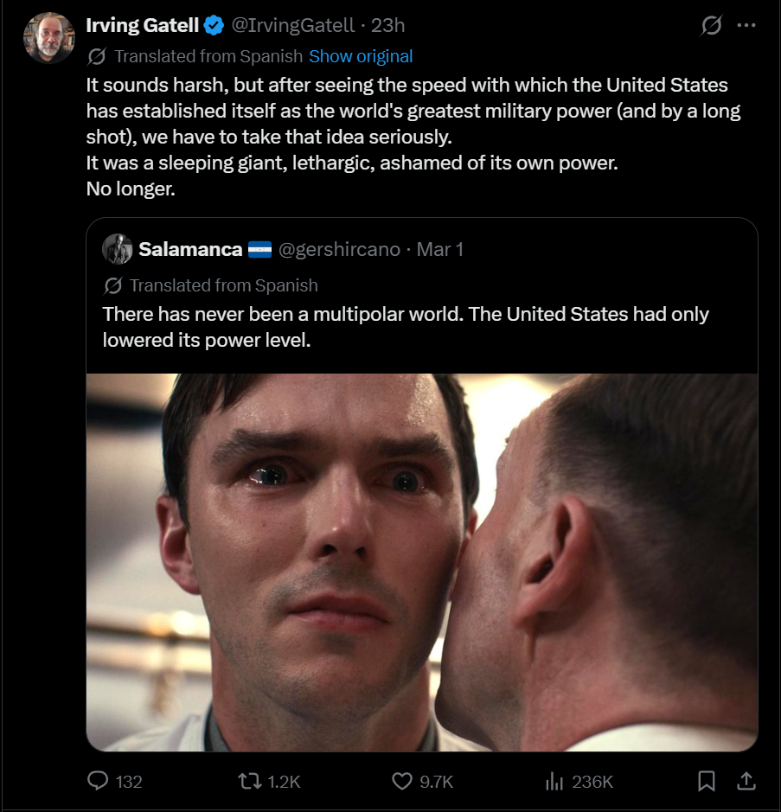Like the post with heart icon

(x=402, y=782)
